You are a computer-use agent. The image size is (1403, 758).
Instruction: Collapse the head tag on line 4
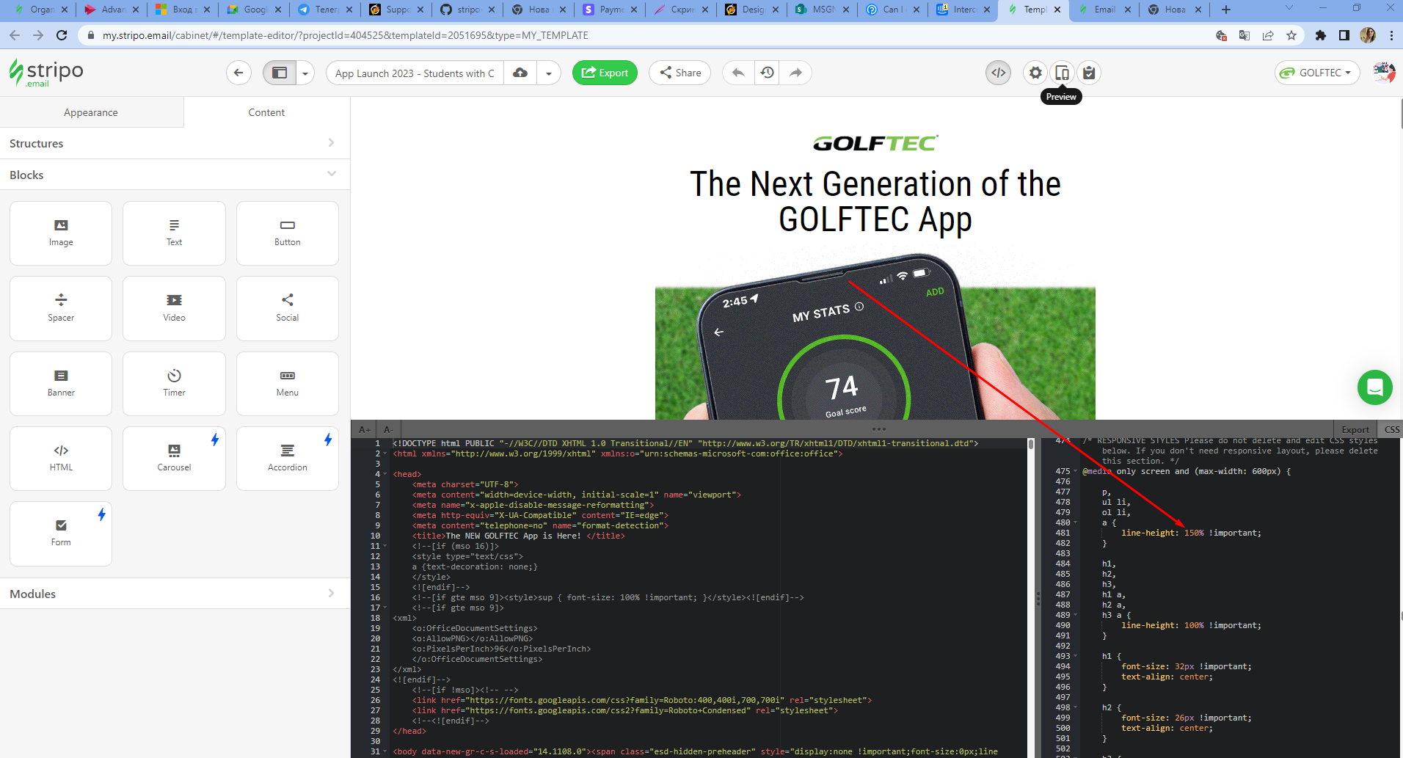click(386, 474)
